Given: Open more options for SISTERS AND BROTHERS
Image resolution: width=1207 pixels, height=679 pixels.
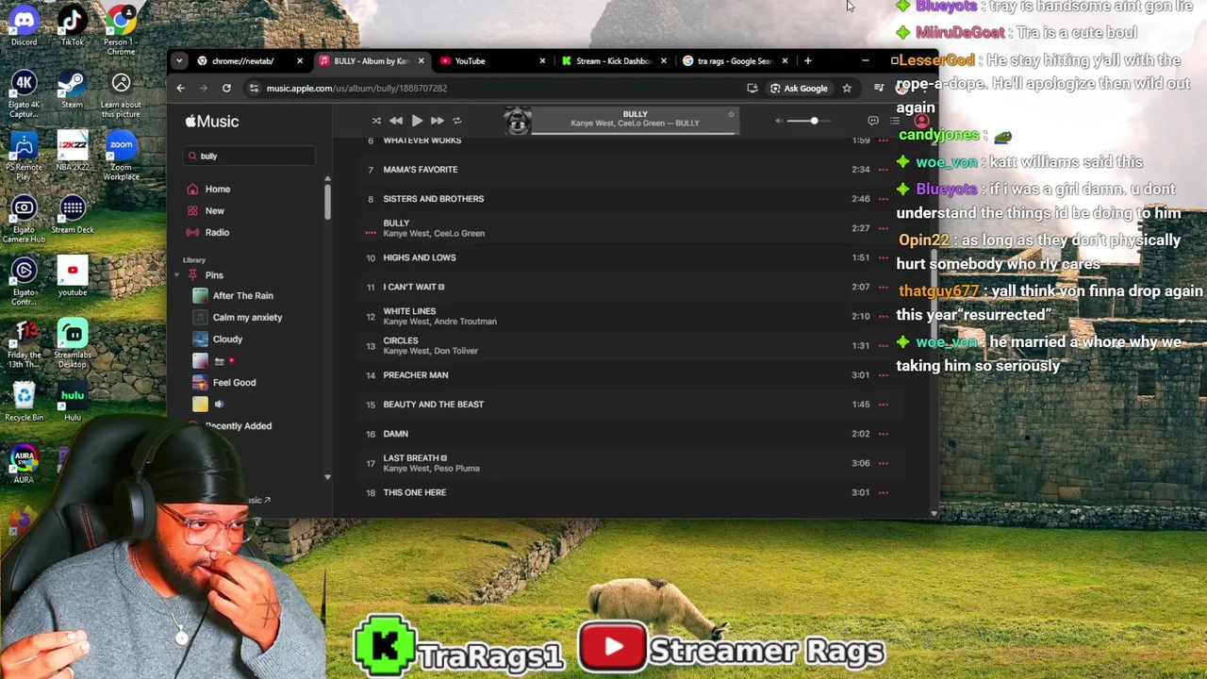Looking at the screenshot, I should (x=884, y=199).
